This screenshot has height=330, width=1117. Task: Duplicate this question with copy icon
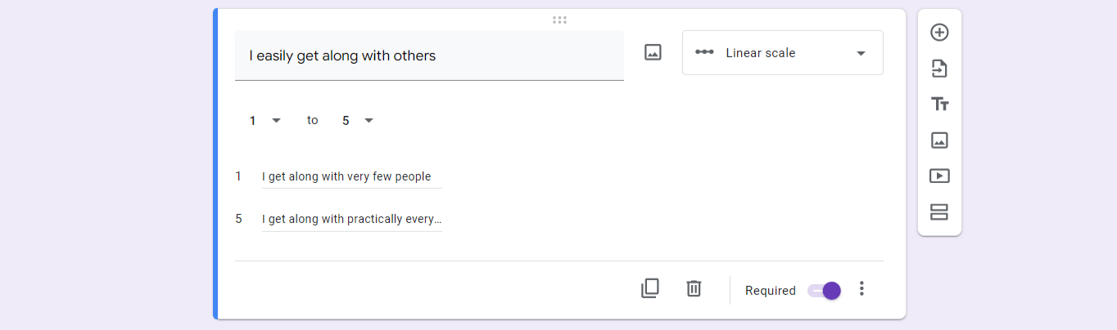(650, 288)
